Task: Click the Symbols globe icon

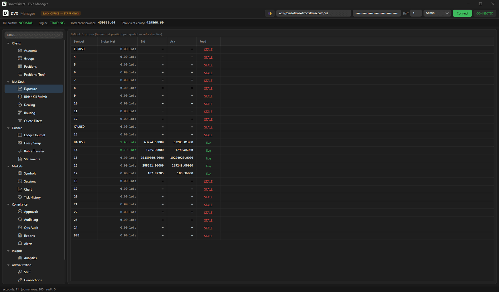Action: (x=20, y=173)
